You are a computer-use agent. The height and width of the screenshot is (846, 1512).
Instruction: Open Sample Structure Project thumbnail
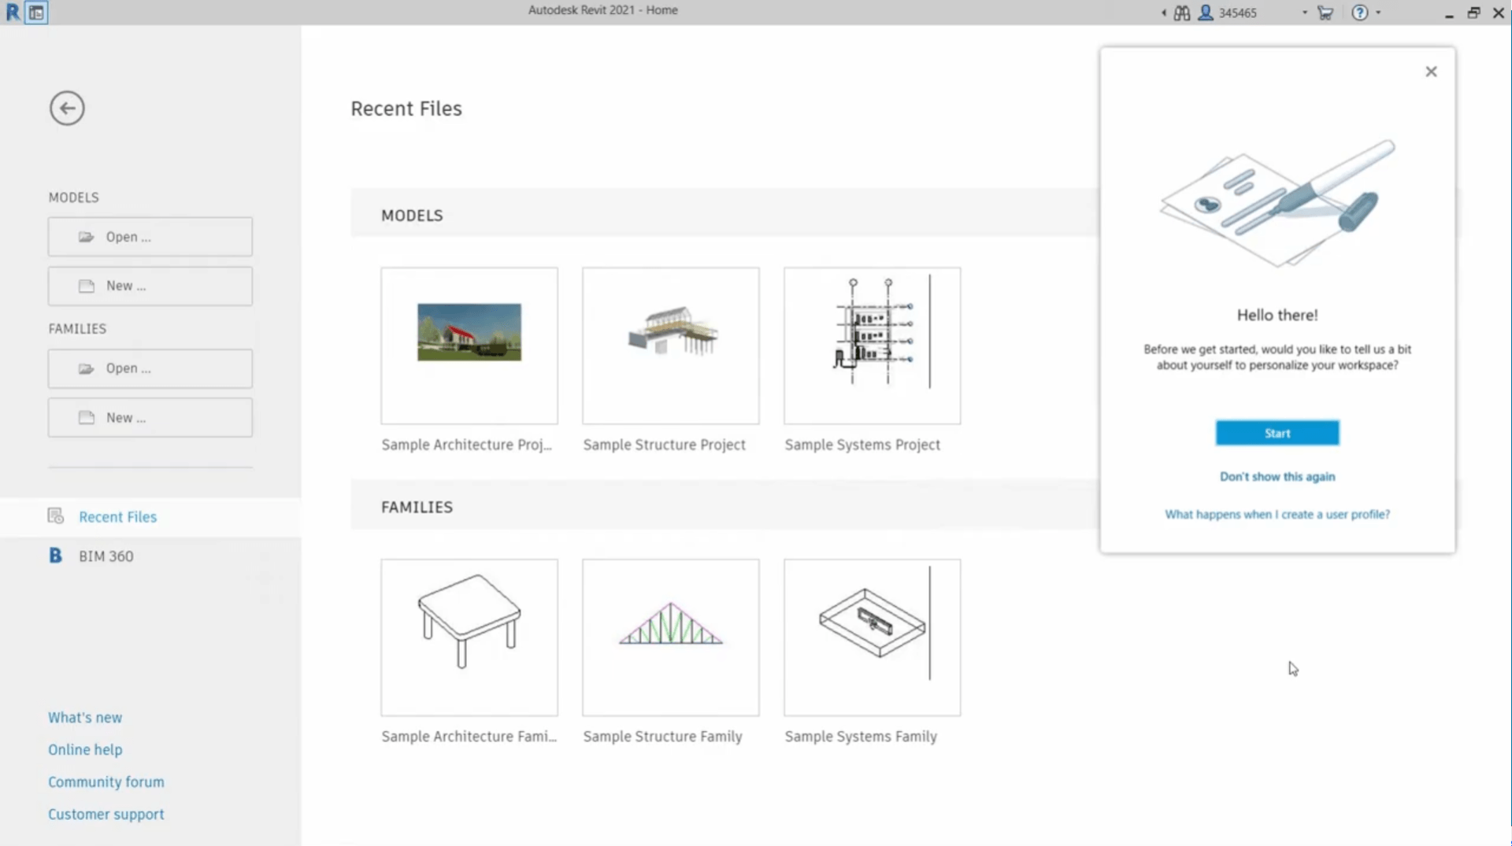(x=671, y=345)
